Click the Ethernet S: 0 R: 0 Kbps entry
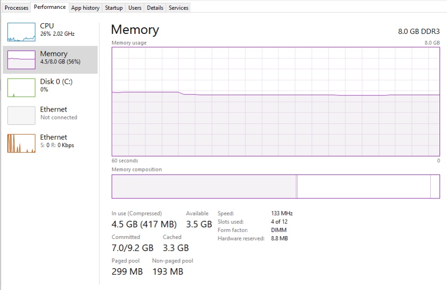Image resolution: width=447 pixels, height=290 pixels. coord(57,141)
